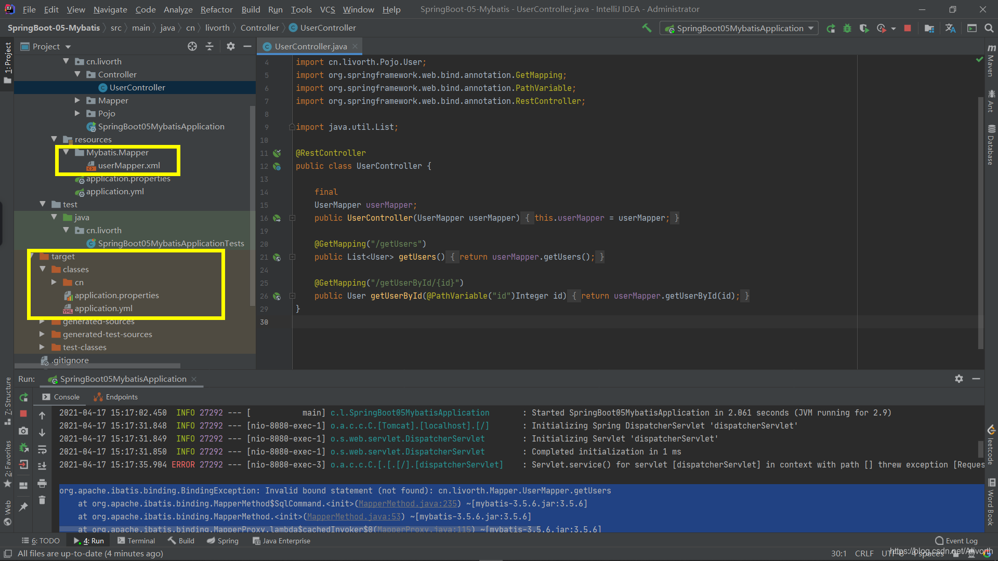
Task: Stop process in Run tool window
Action: 23,413
